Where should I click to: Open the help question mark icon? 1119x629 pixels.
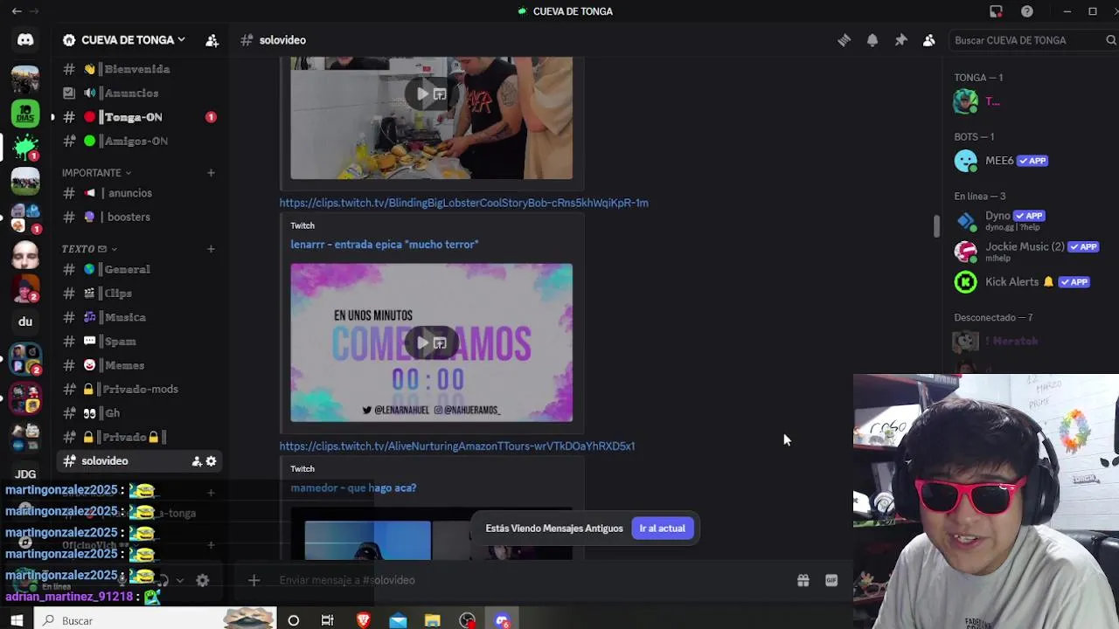coord(1027,11)
